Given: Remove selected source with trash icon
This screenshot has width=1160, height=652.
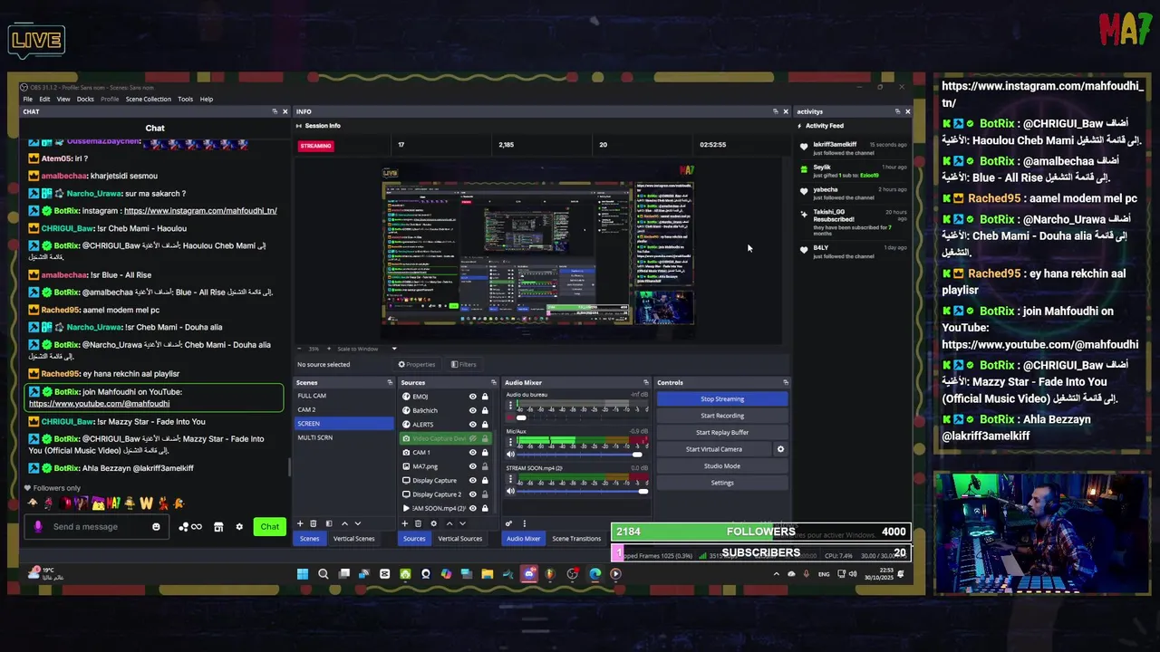Looking at the screenshot, I should [418, 523].
